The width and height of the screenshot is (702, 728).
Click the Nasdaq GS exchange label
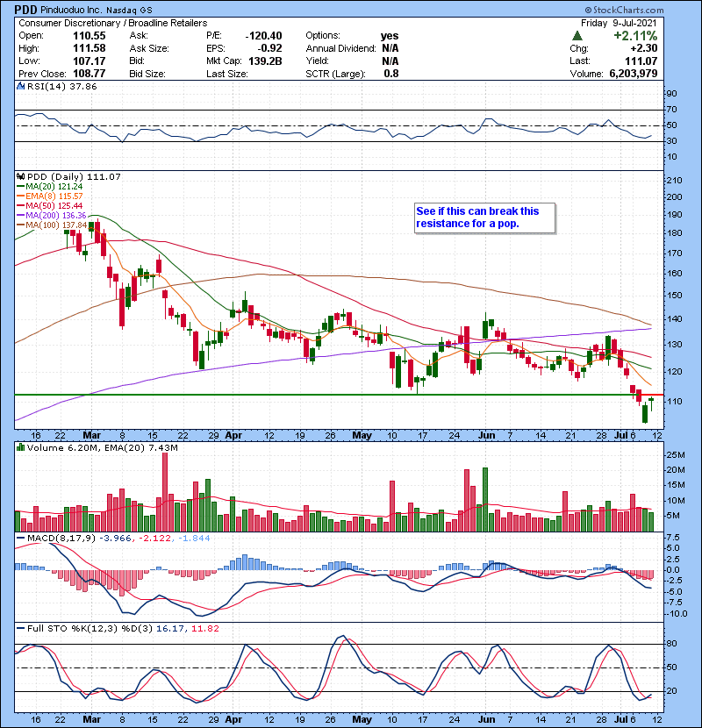pyautogui.click(x=129, y=11)
